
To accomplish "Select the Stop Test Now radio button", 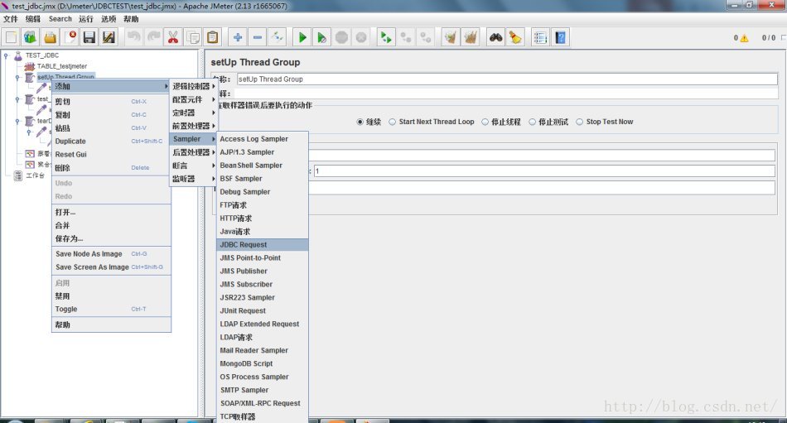I will coord(579,122).
